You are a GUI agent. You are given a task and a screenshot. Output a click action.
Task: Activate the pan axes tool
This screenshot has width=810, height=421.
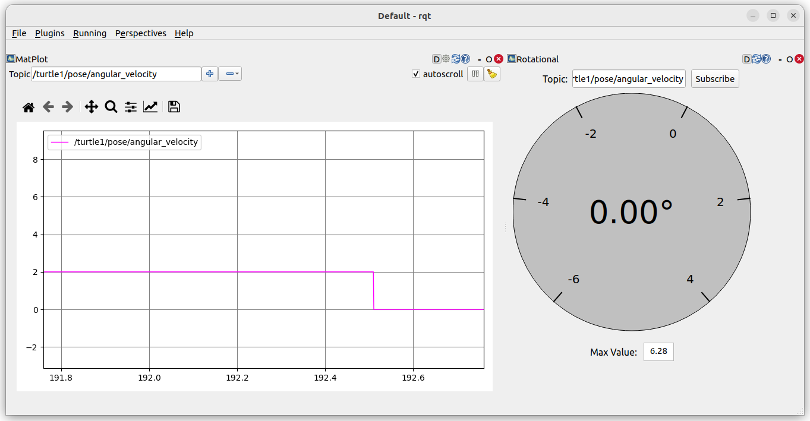92,107
